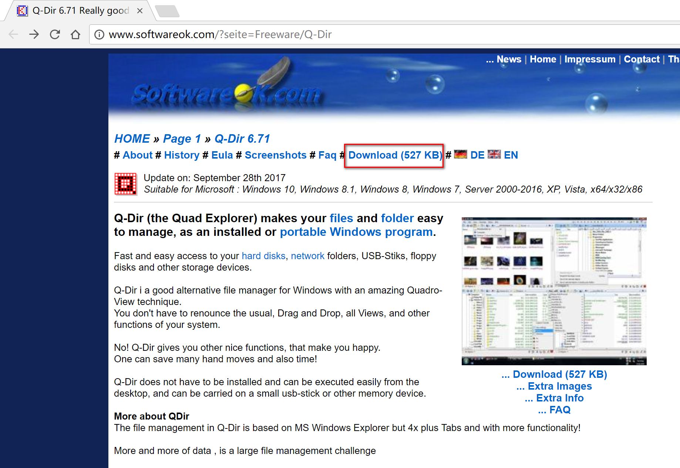Image resolution: width=680 pixels, height=468 pixels.
Task: Go to HOME breadcrumb
Action: tap(132, 139)
